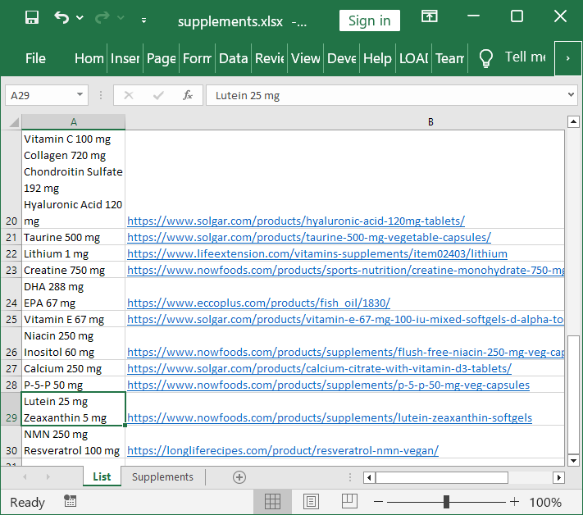Select cell Lithium 1 mg
This screenshot has width=583, height=515.
[x=74, y=253]
